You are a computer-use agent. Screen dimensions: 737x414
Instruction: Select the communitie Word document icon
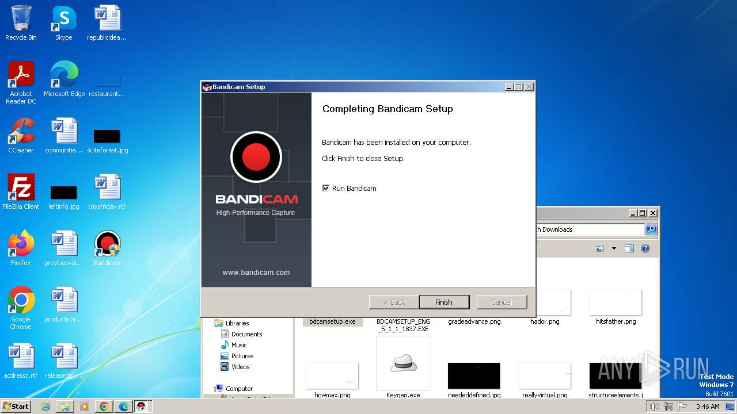(63, 136)
